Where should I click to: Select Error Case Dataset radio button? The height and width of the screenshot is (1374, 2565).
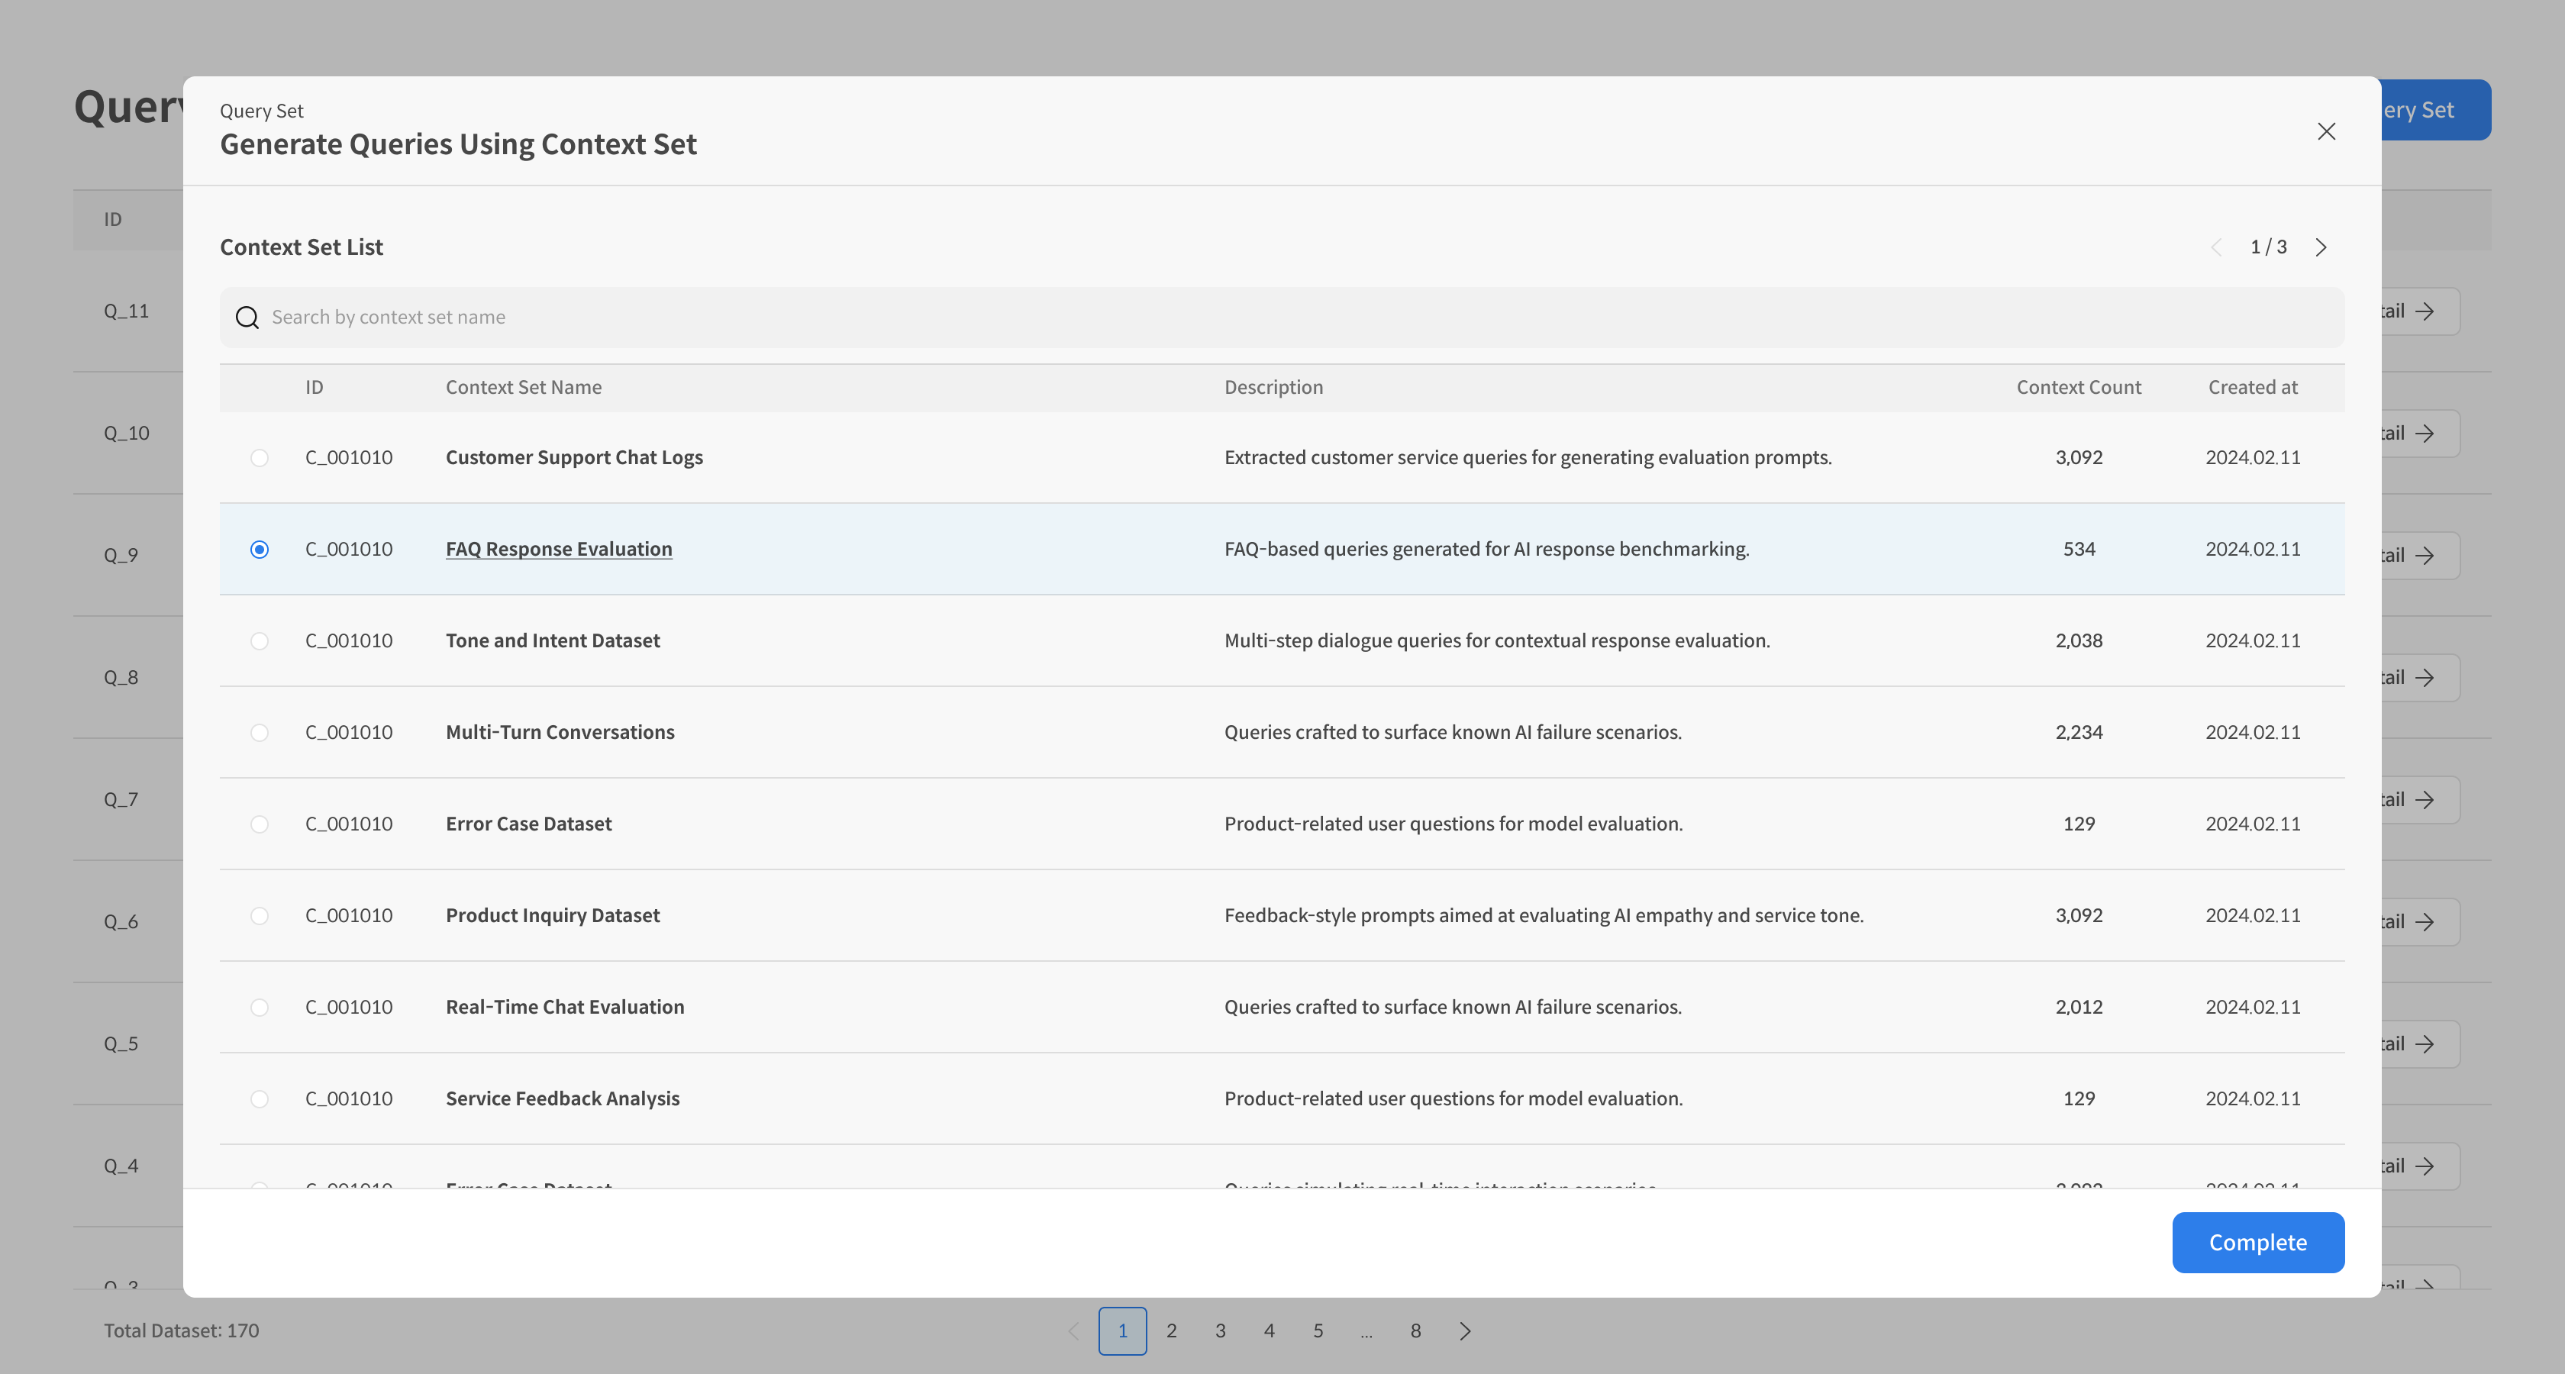point(259,824)
